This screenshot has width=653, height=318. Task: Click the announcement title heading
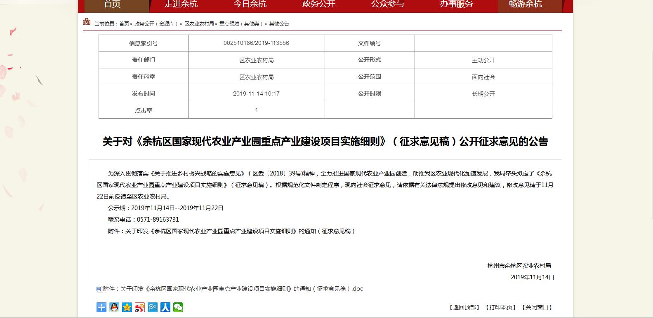325,142
